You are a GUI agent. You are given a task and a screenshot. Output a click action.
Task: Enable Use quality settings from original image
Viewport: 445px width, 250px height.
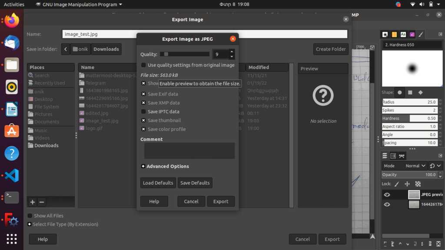[143, 65]
